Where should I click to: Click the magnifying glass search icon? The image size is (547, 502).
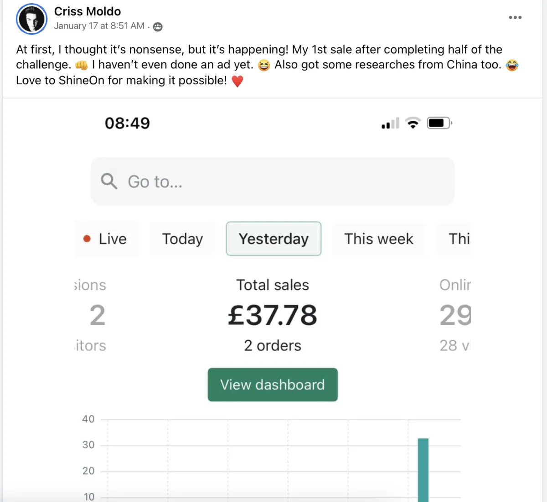click(109, 181)
